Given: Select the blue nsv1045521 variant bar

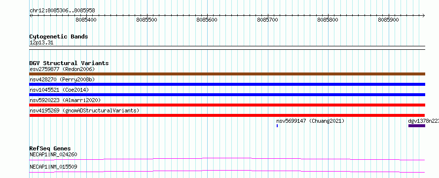Looking at the screenshot, I should (x=227, y=95).
